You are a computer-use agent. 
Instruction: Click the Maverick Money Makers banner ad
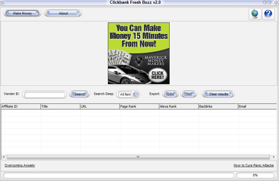[x=139, y=53]
